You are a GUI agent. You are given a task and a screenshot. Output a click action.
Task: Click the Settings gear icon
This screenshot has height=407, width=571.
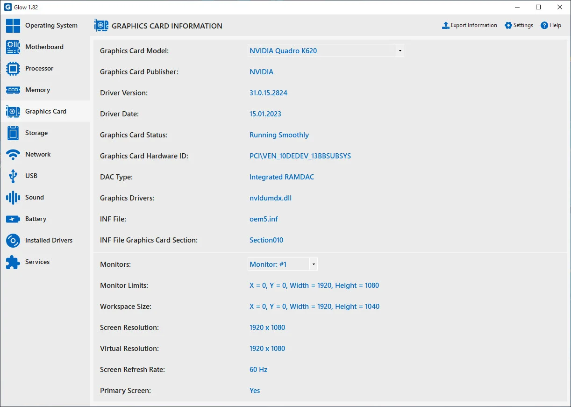(x=508, y=26)
